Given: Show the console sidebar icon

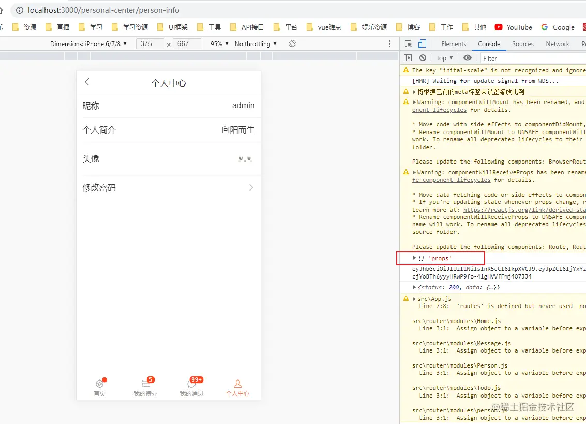Looking at the screenshot, I should coord(408,57).
